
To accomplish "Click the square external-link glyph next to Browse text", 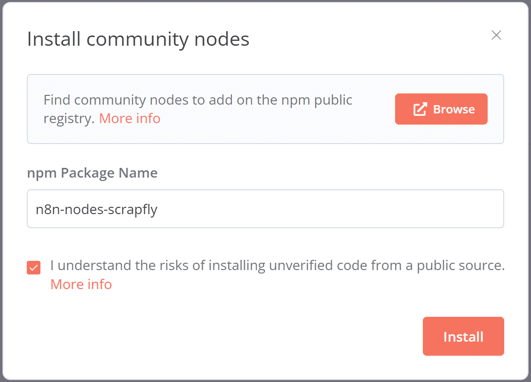I will pos(418,109).
